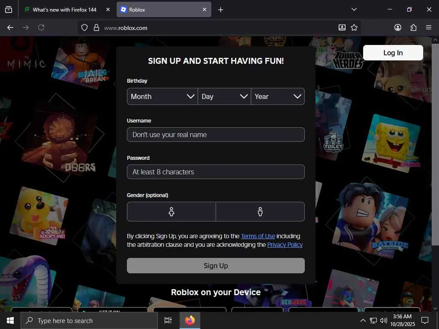Click the Username input field
The height and width of the screenshot is (329, 439).
216,135
